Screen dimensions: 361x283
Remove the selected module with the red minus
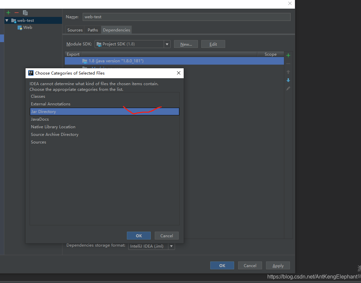click(17, 13)
